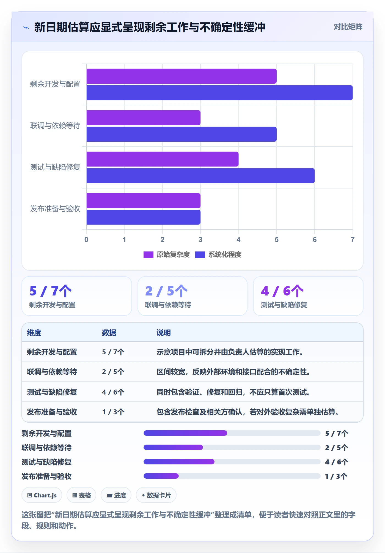The image size is (385, 553).
Task: Click the blue 系统化程度 bar for 发布准备与验收
Action: pos(144,217)
